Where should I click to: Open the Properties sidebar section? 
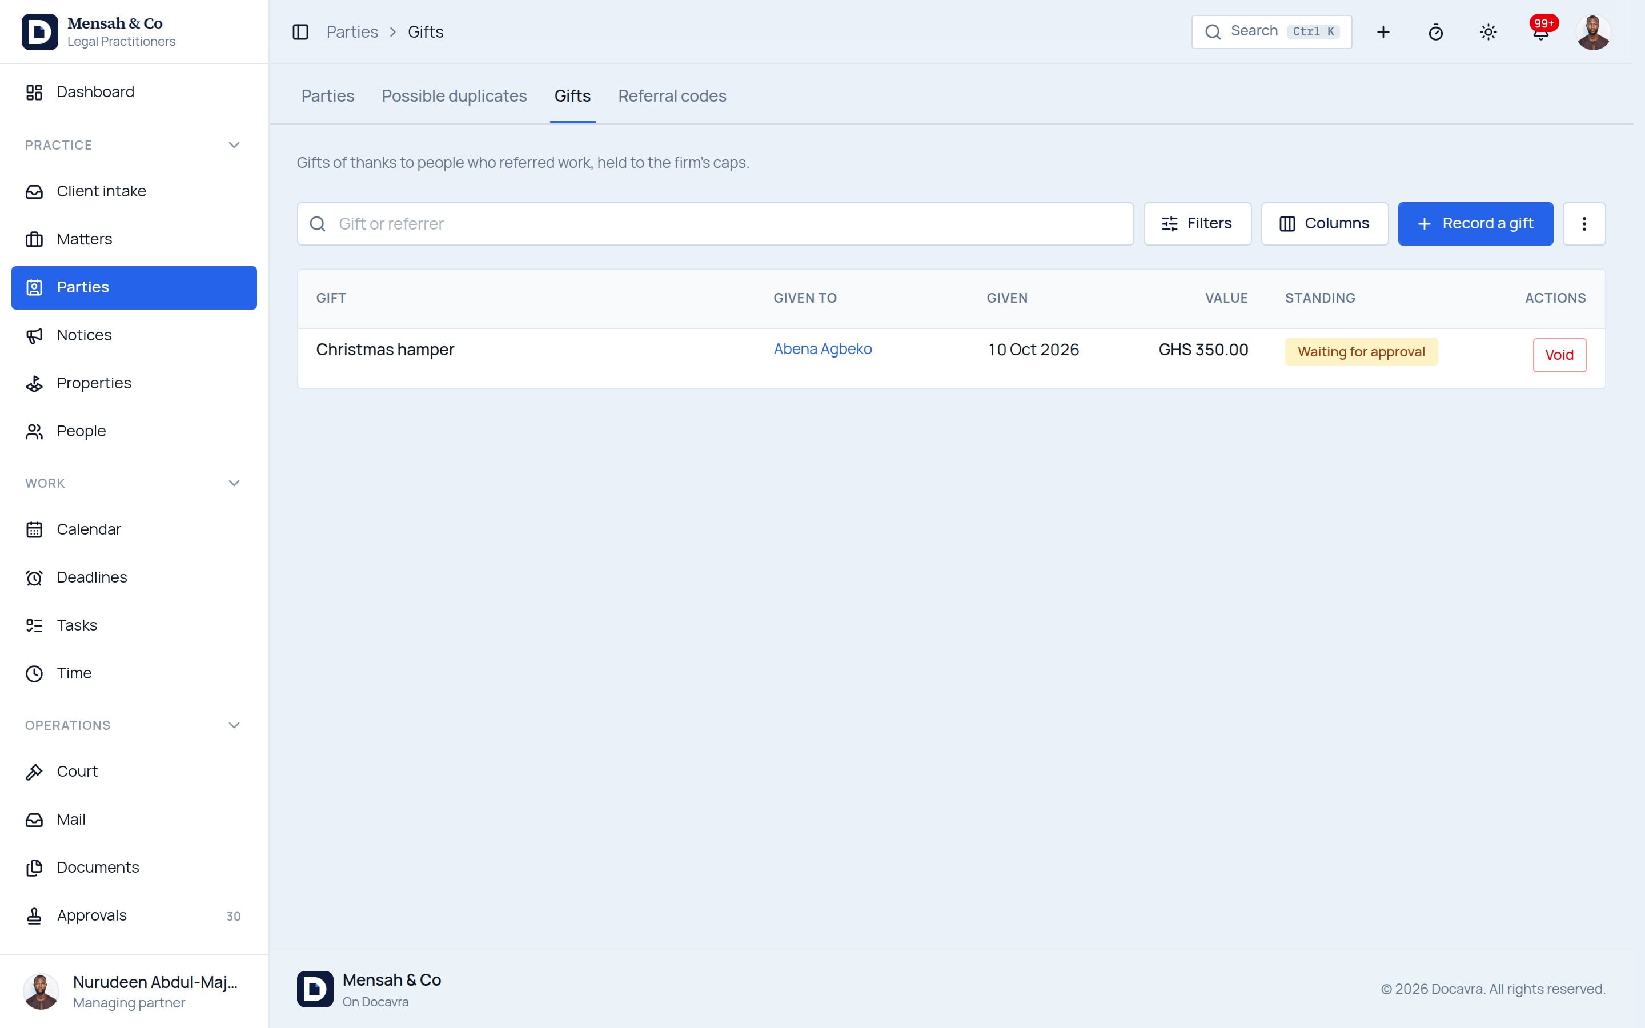click(x=134, y=383)
